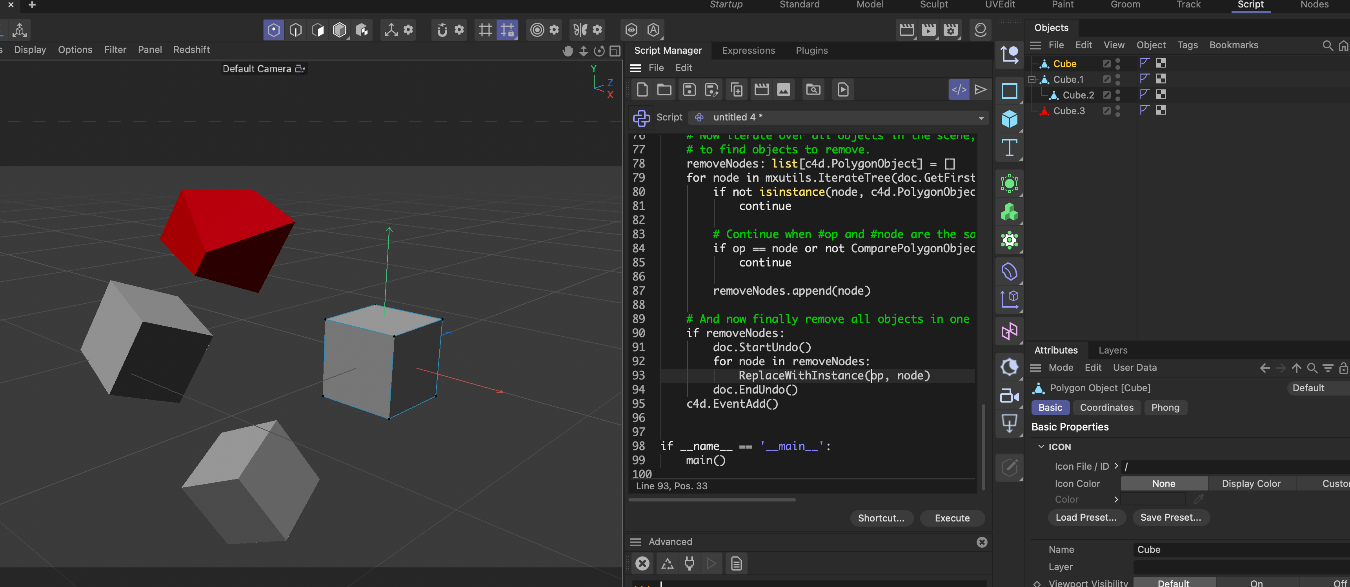Toggle the code view icon in Script Manager

click(959, 89)
